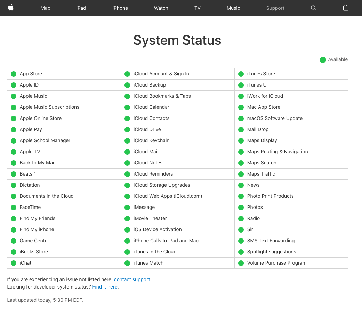The image size is (362, 316).
Task: Click the green dot for iTunes Match
Action: 127,263
